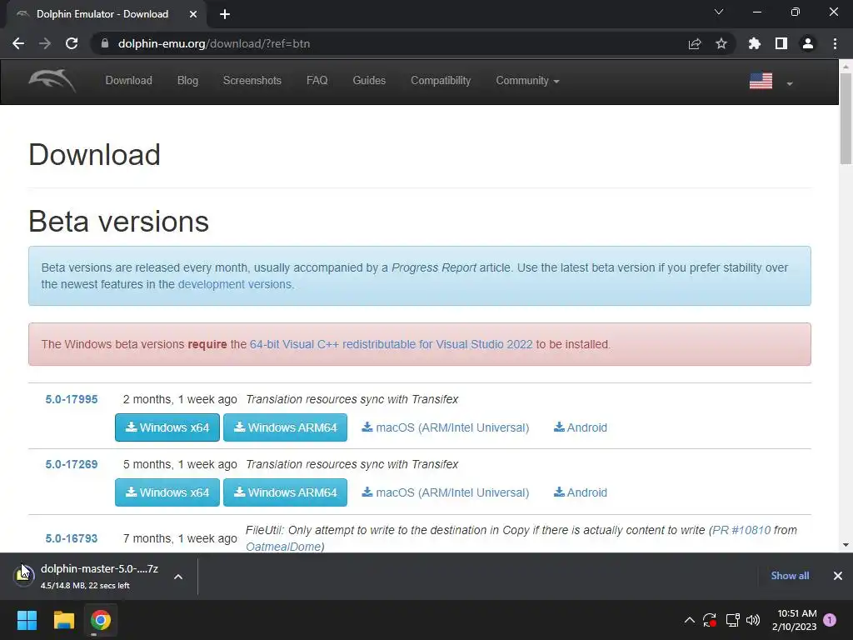Screen dimensions: 853x640
Task: Download Windows ARM64 build of 5.0-17269
Action: tap(285, 492)
